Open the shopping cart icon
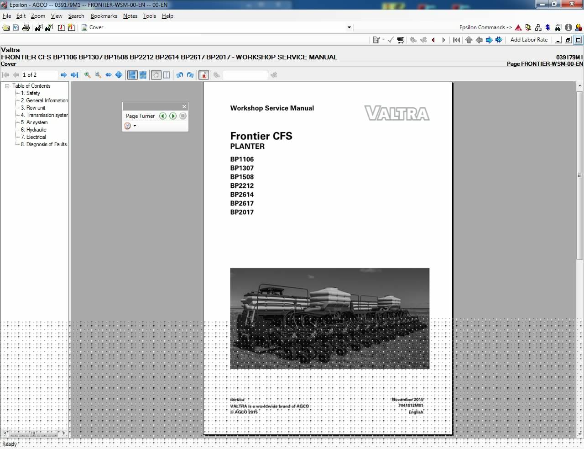Viewport: 584px width, 449px height. (x=401, y=40)
